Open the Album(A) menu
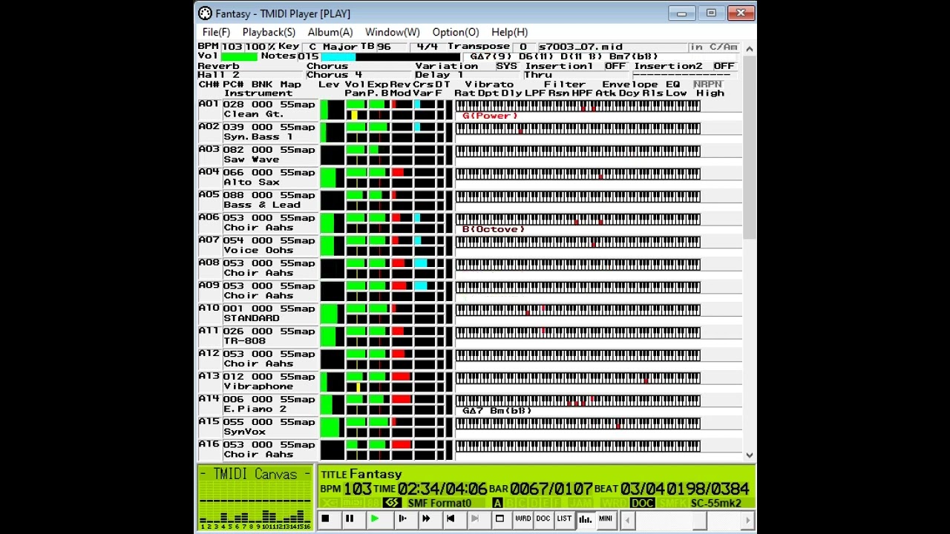Image resolution: width=950 pixels, height=534 pixels. 330,32
